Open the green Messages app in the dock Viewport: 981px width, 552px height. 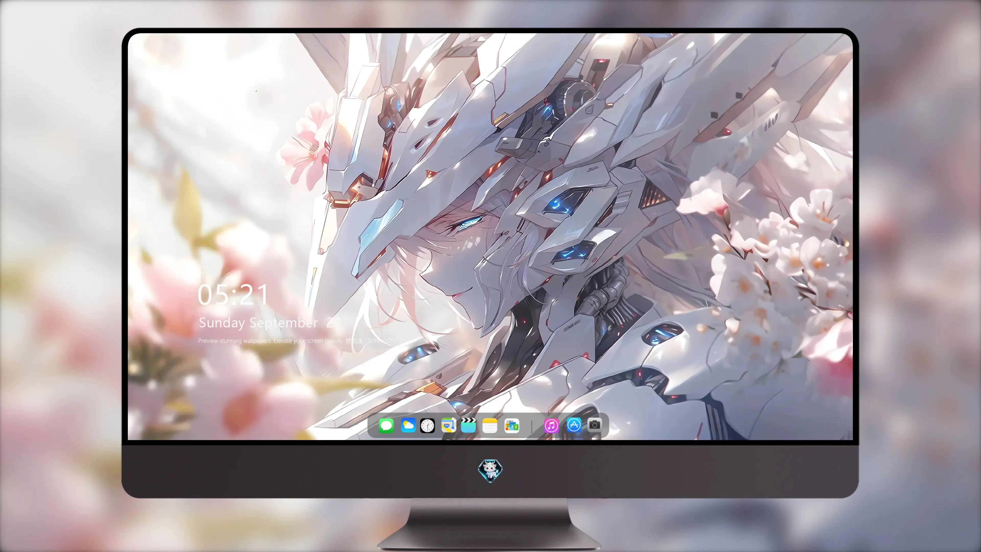pyautogui.click(x=386, y=425)
